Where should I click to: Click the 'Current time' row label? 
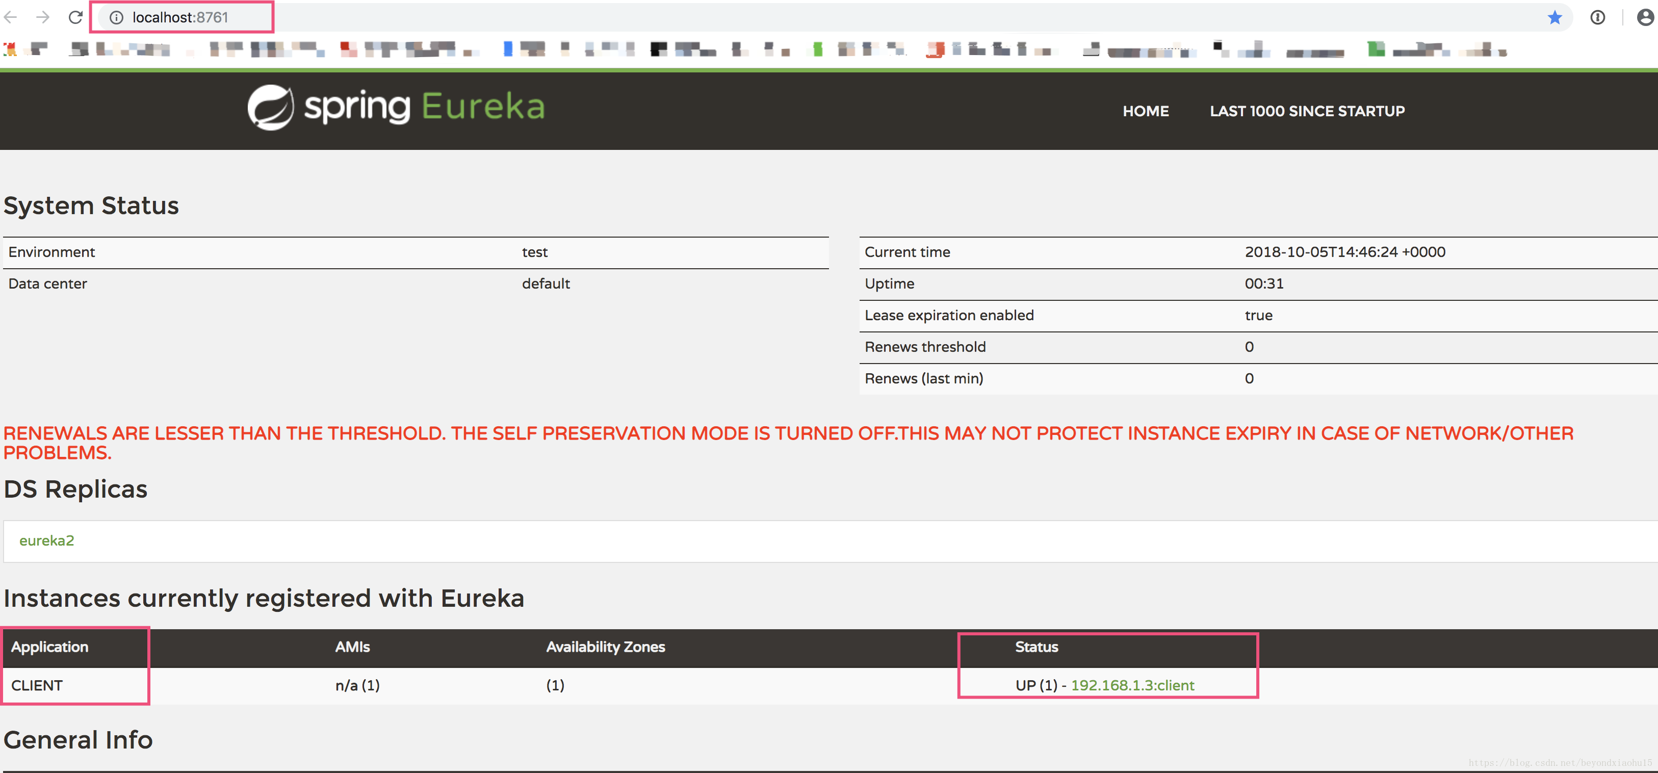click(x=907, y=252)
